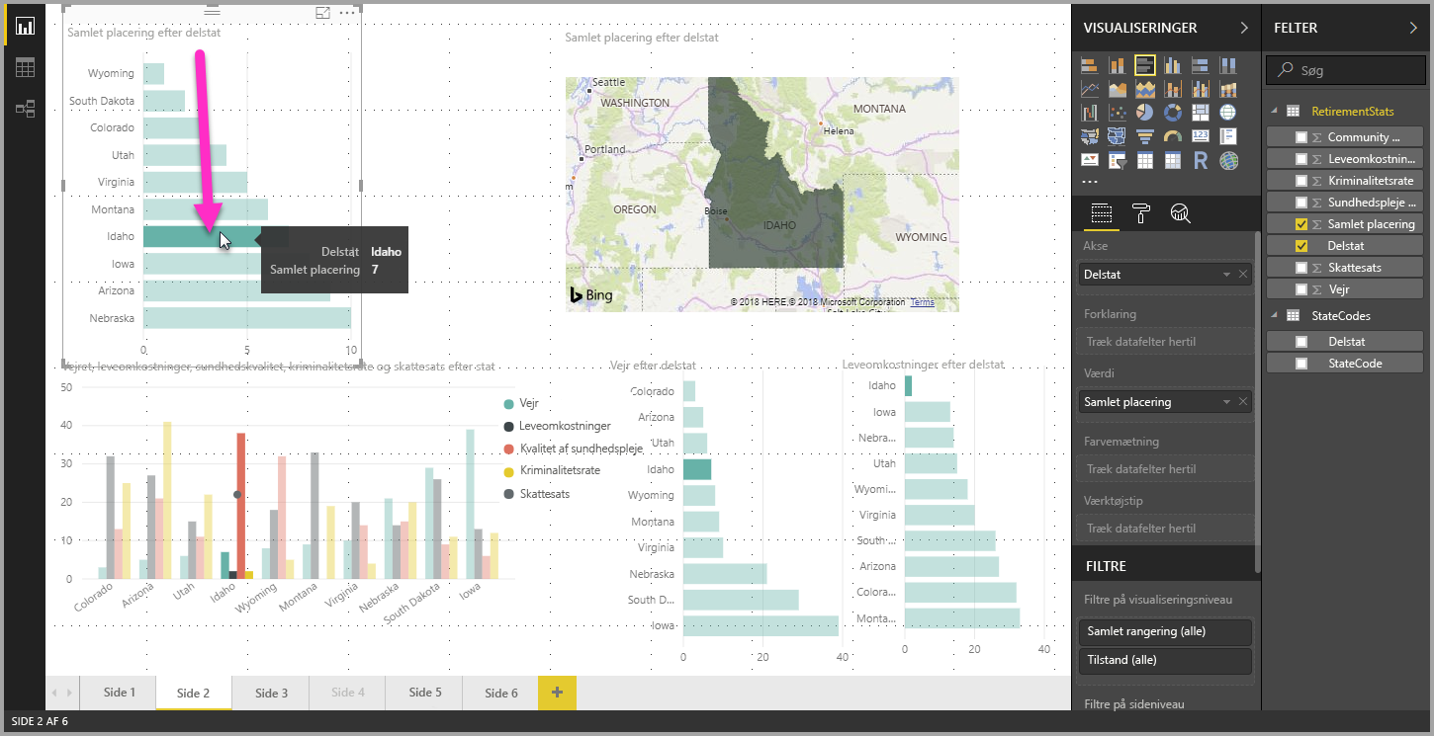Select the pie chart visualization
Viewport: 1434px width, 736px height.
pos(1145,113)
